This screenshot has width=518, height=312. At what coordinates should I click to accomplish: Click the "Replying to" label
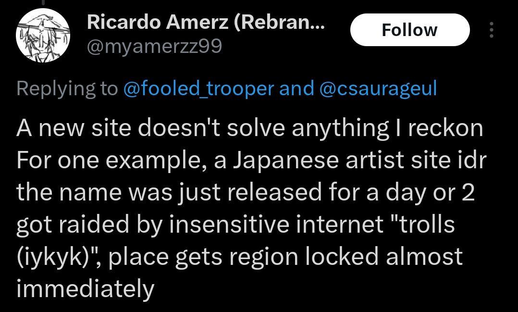pyautogui.click(x=67, y=88)
